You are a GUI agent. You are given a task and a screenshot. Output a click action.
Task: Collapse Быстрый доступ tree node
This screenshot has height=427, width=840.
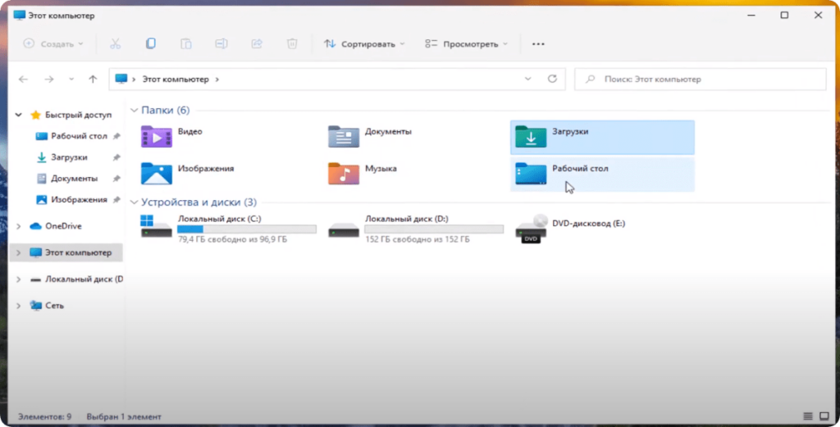click(19, 115)
